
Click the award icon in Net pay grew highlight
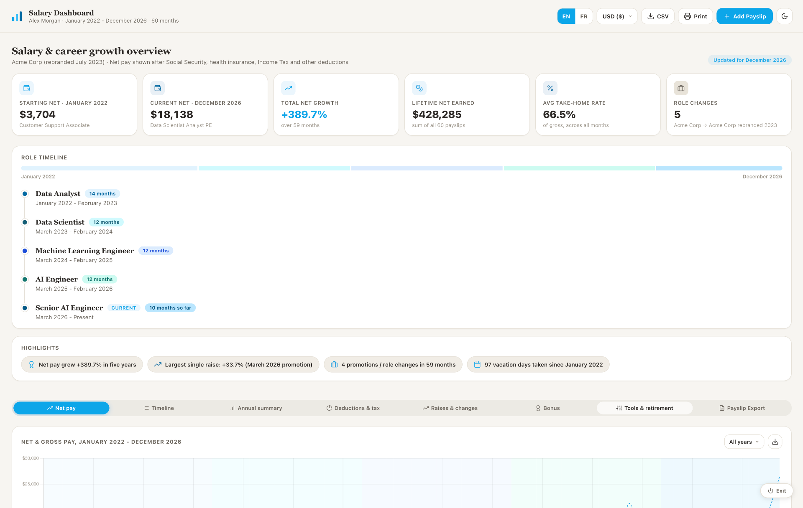pos(31,365)
